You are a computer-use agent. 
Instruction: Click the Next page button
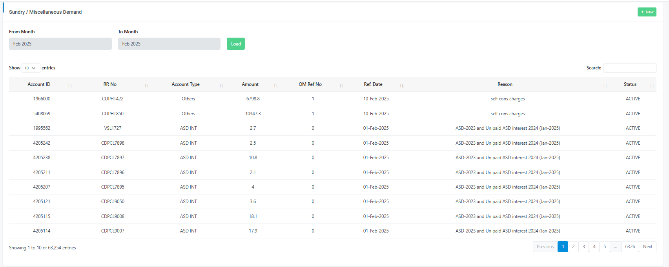(647, 247)
